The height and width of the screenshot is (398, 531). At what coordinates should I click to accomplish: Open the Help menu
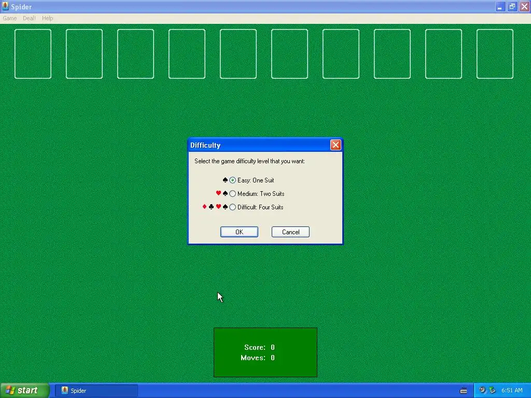[47, 18]
